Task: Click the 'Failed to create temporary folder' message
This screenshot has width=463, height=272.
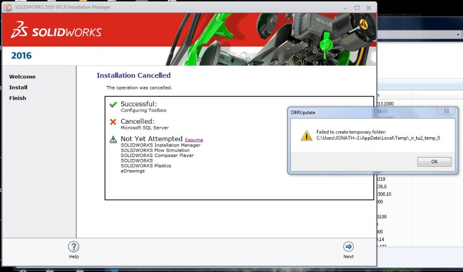Action: 351,132
